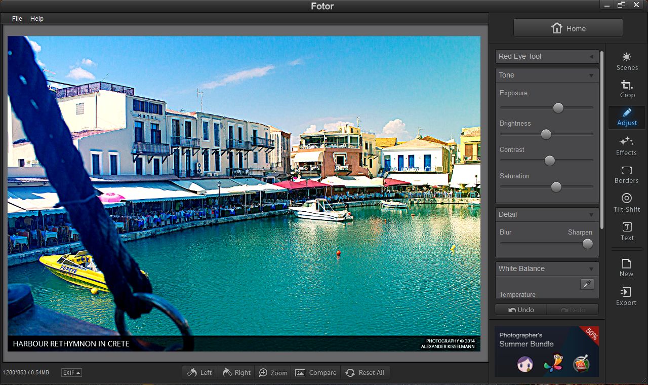Open the Help menu
Screen dimensions: 648x385
pyautogui.click(x=37, y=19)
